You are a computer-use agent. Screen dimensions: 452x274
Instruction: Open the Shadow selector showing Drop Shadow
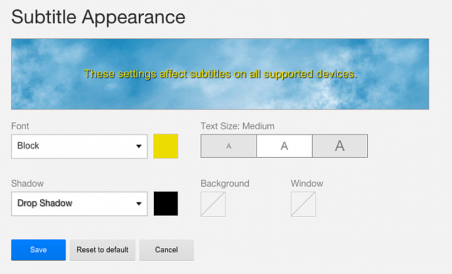(79, 204)
